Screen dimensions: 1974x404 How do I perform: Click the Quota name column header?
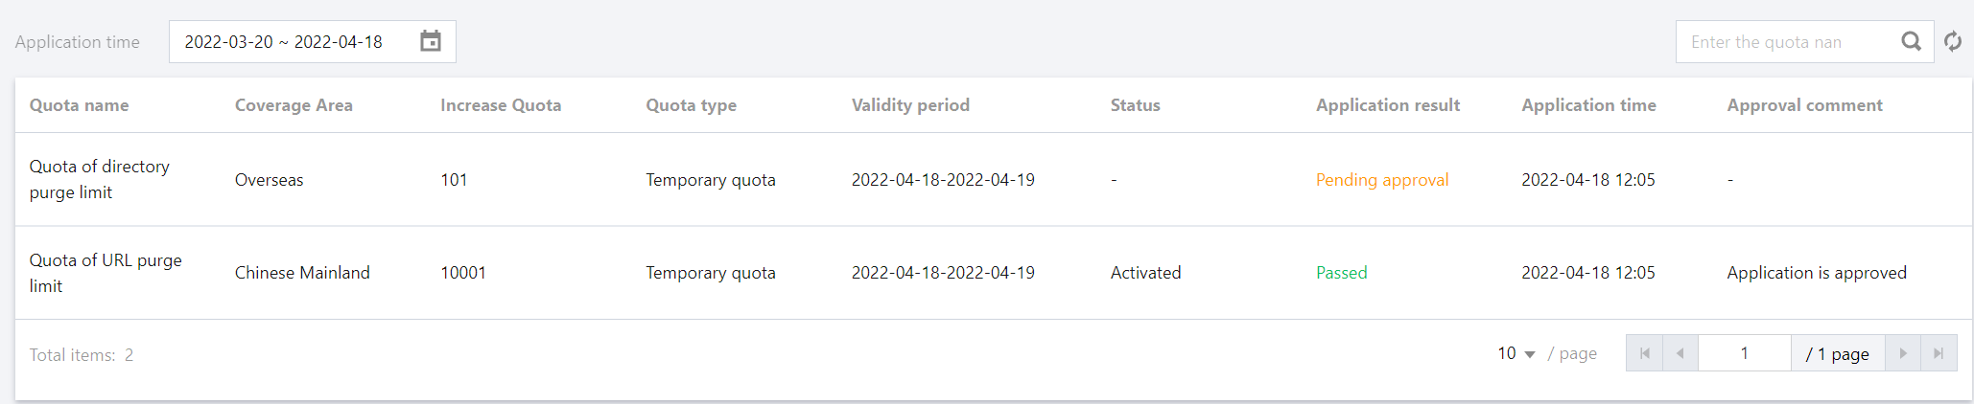(79, 105)
